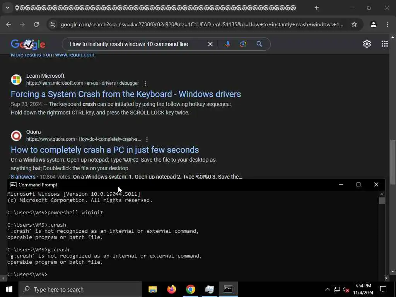Go back to previous page in Chrome
Viewport: 396px width, 297px height.
pos(9,24)
